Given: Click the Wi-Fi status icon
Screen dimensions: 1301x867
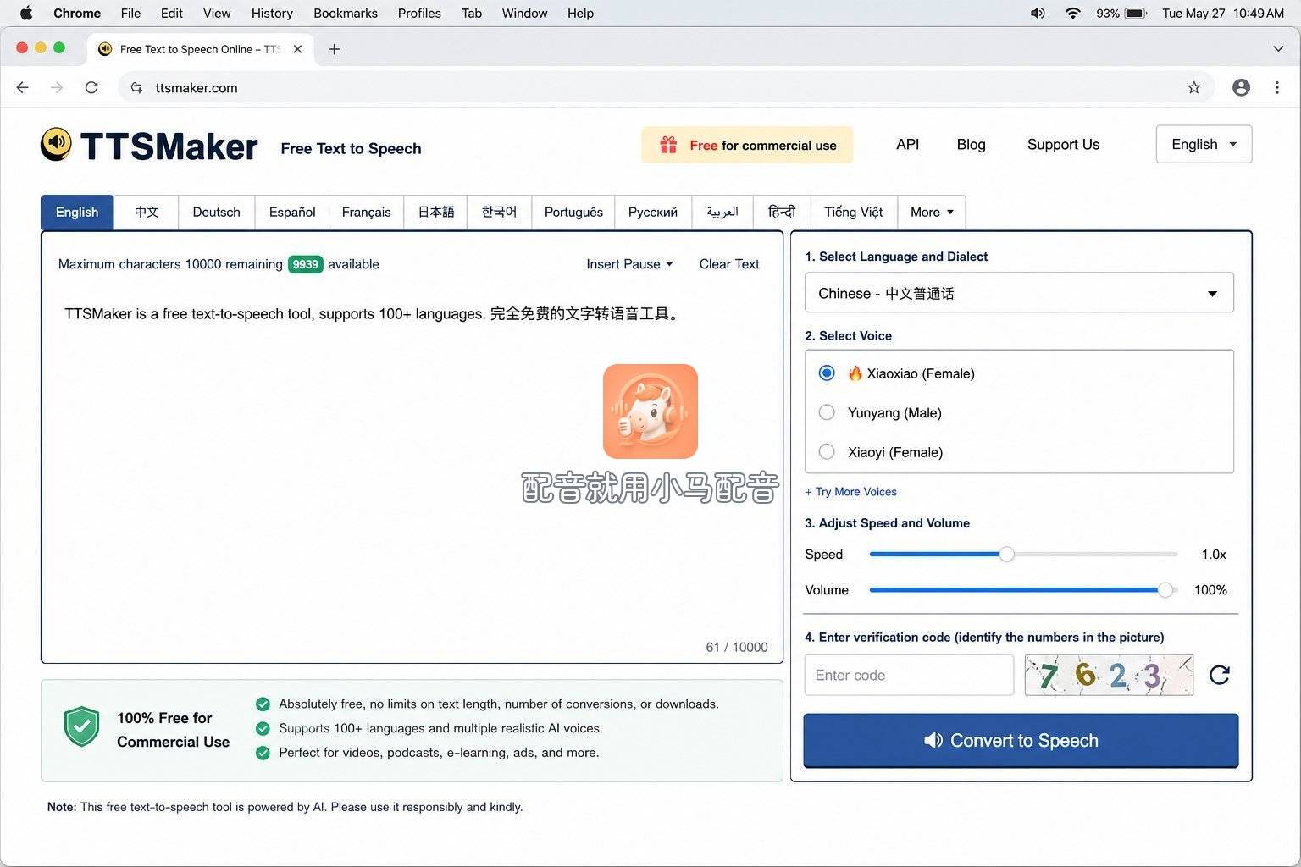Looking at the screenshot, I should [x=1072, y=13].
